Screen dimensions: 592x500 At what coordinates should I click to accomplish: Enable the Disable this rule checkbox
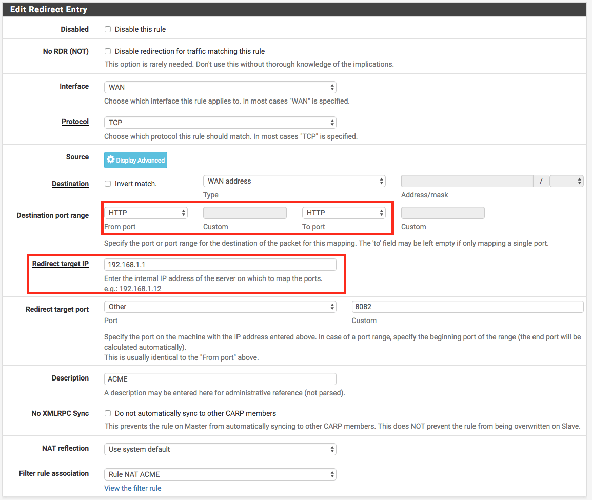[x=108, y=29]
